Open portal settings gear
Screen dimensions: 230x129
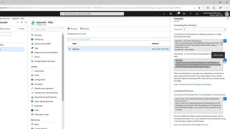point(184,14)
